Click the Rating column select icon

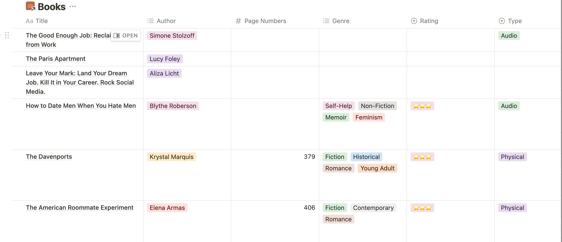coord(414,21)
